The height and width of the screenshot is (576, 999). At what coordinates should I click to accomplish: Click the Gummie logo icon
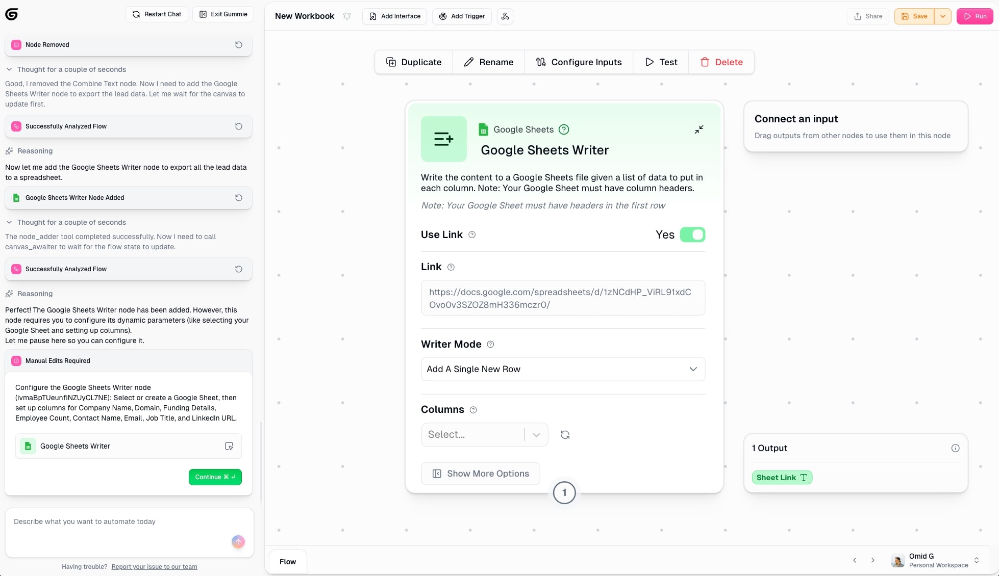tap(11, 14)
